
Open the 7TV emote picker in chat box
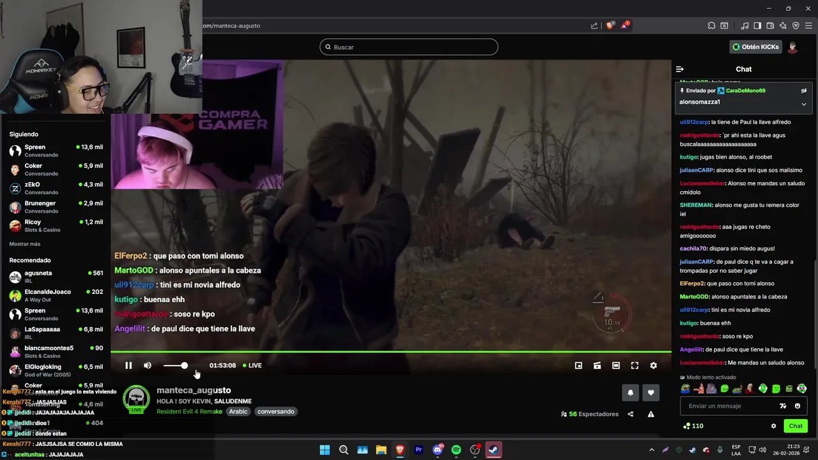pos(783,406)
